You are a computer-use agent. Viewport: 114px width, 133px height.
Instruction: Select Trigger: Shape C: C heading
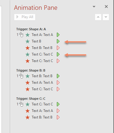pyautogui.click(x=31, y=99)
